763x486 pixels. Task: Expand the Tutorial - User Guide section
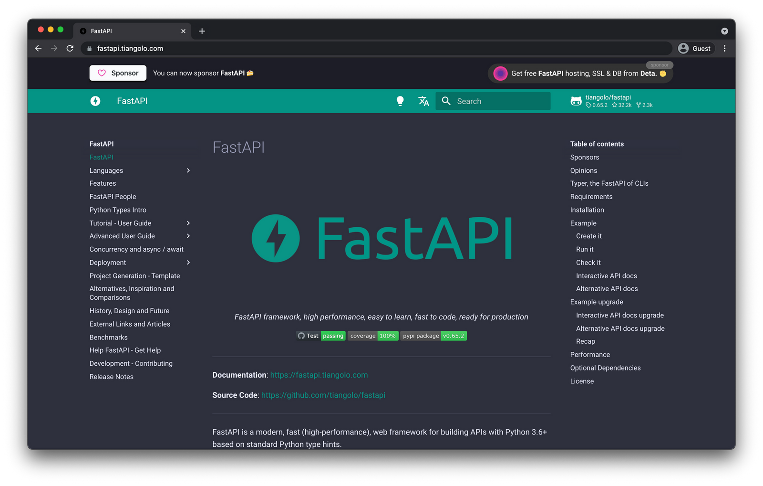click(188, 223)
